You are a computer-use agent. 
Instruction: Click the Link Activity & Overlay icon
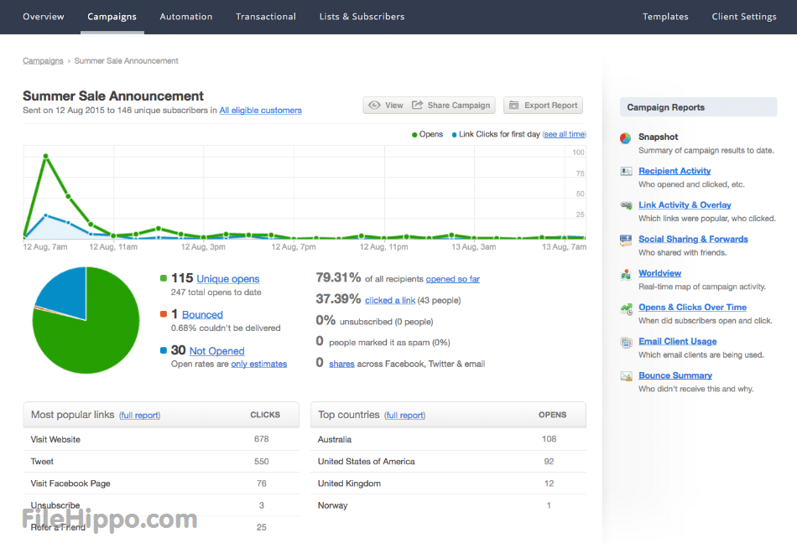point(626,205)
